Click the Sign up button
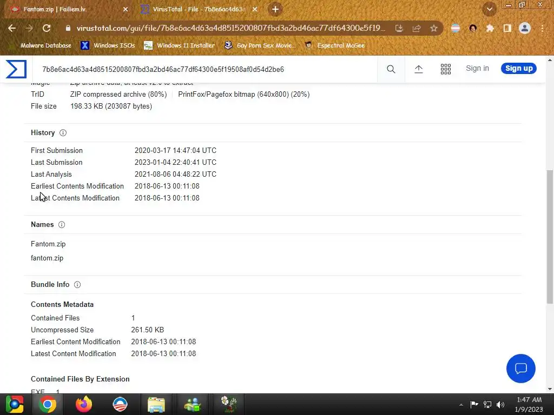This screenshot has height=415, width=554. pos(519,69)
